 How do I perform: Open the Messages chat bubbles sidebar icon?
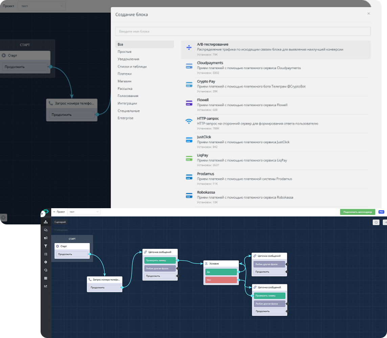[x=46, y=230]
